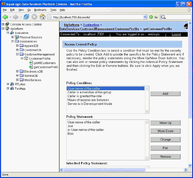193x178 pixels.
Task: Click the DataServices folder icon
Action: (17, 41)
